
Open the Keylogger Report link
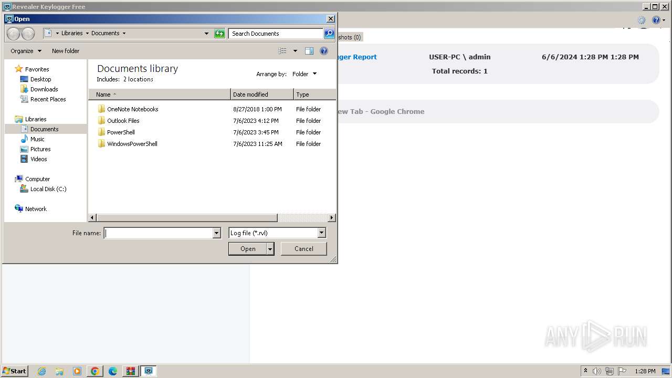point(358,57)
